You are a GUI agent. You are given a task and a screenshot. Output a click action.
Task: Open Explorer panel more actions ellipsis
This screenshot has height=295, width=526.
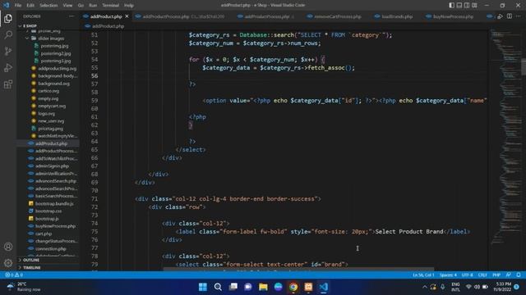point(72,16)
